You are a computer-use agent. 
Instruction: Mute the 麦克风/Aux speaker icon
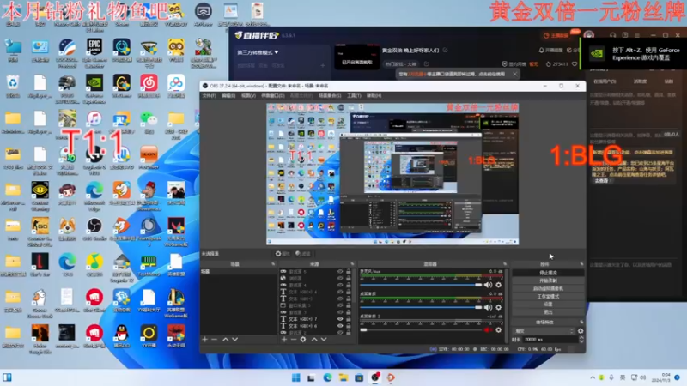coord(488,285)
